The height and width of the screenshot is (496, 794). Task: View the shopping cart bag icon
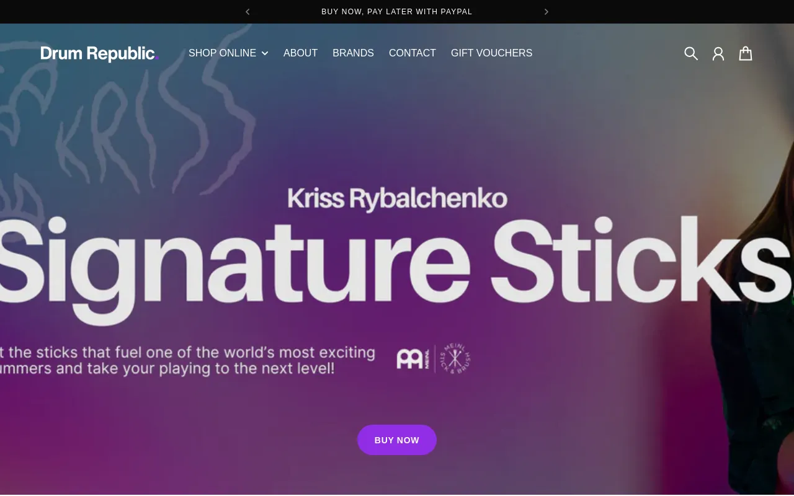pos(746,53)
